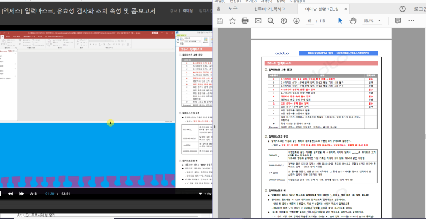Toggle A-B repeat in the video player

coord(34,194)
